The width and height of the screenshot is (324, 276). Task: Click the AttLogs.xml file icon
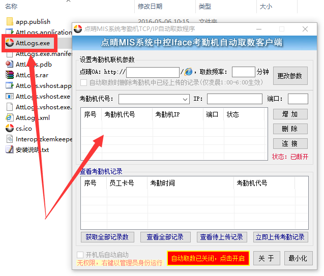(10, 118)
